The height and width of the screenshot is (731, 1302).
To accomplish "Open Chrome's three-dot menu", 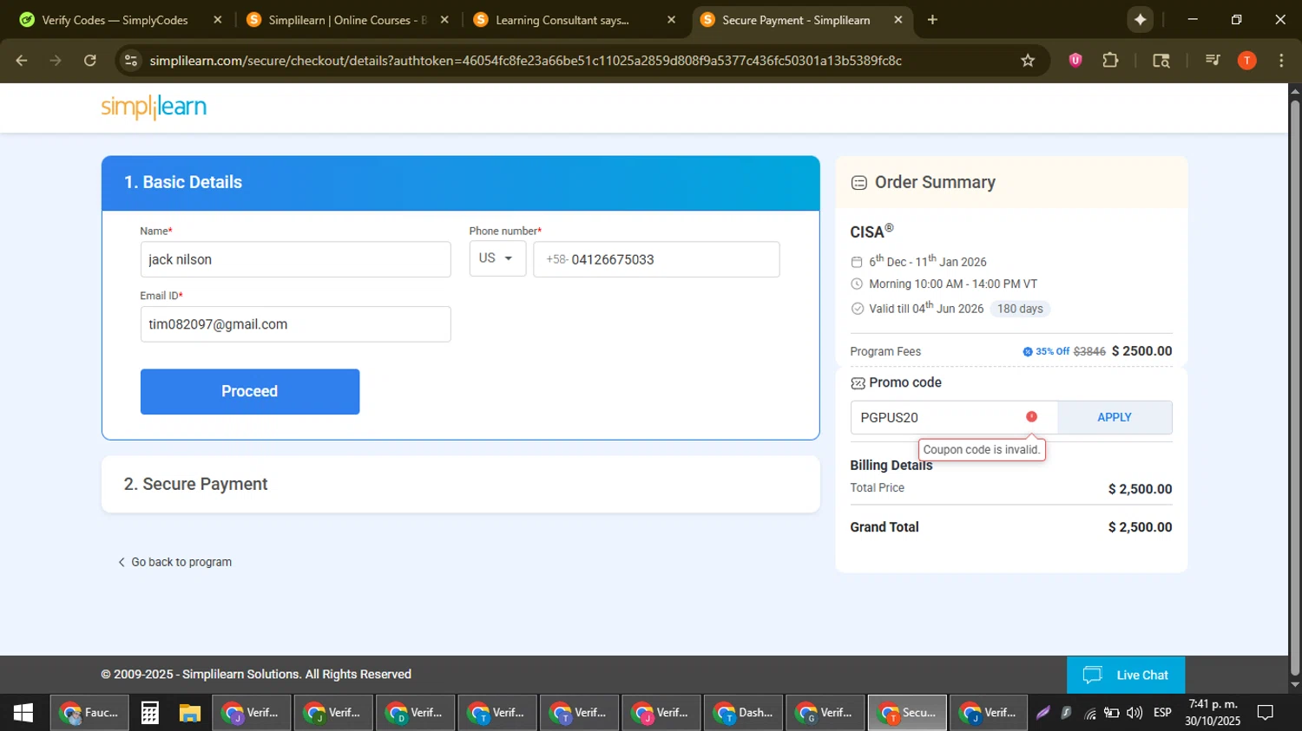I will coord(1281,60).
